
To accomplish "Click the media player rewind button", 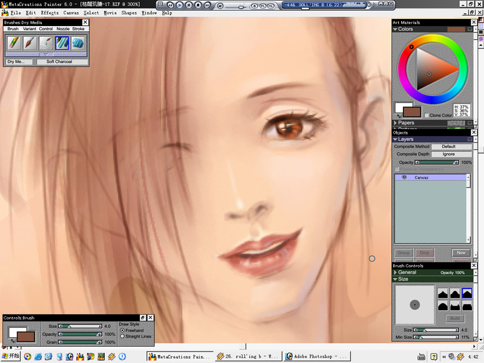I will tap(171, 5).
